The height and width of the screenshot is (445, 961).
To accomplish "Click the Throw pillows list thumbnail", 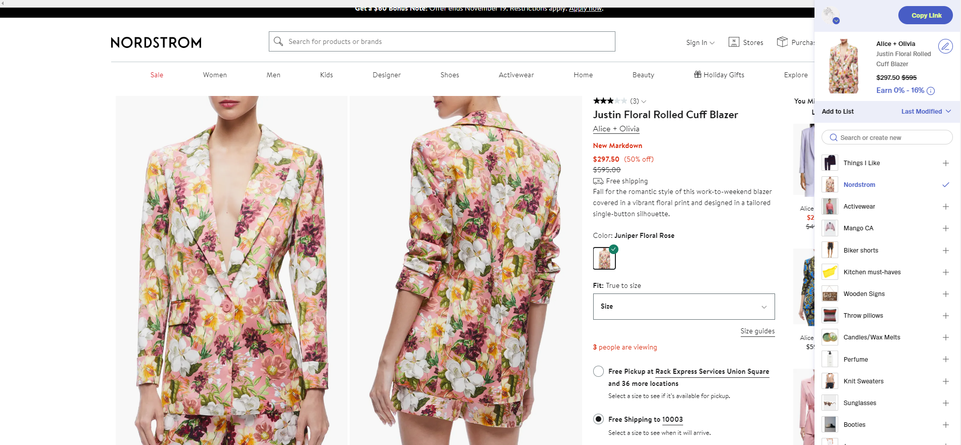I will coord(830,315).
